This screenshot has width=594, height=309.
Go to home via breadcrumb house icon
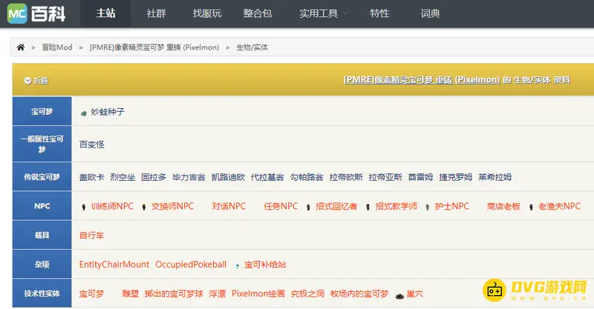point(21,47)
